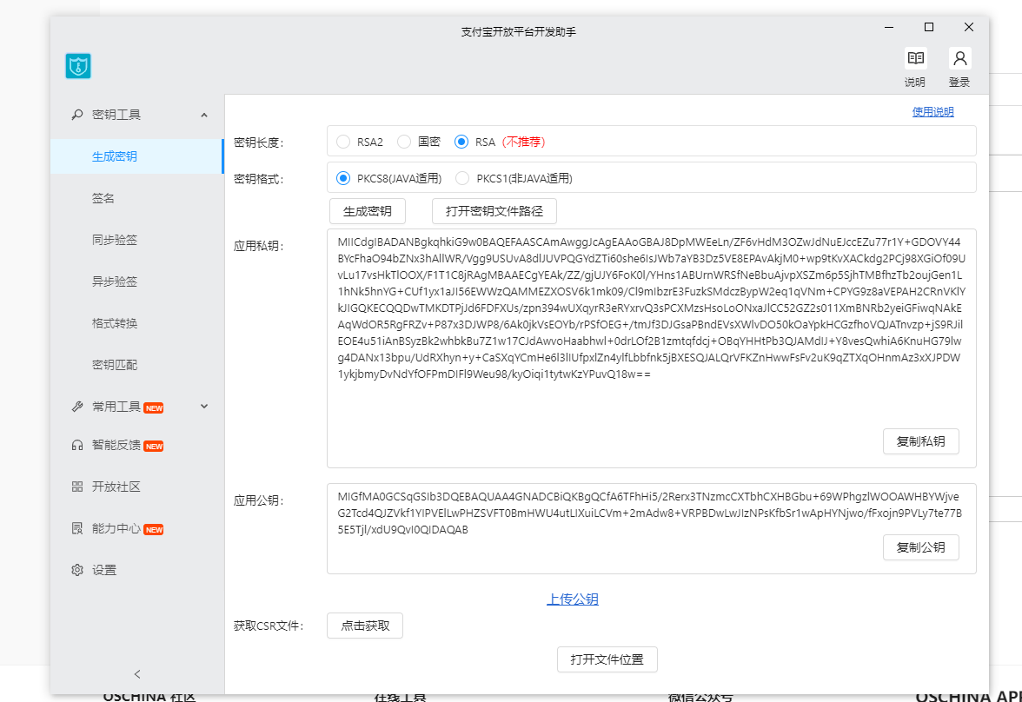Click inside the 应用私钥 text area
This screenshot has width=1022, height=702.
[651, 348]
